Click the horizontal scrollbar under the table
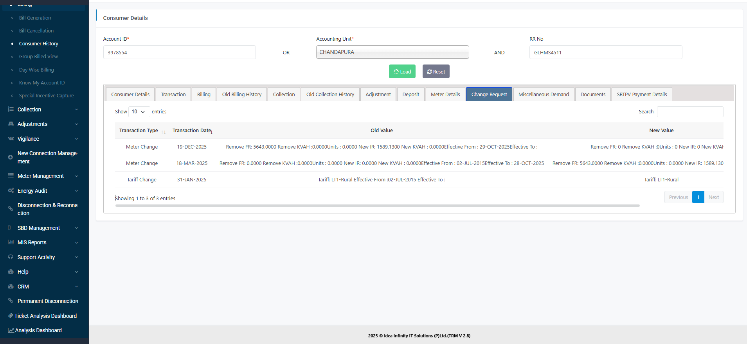This screenshot has width=747, height=344. [377, 206]
